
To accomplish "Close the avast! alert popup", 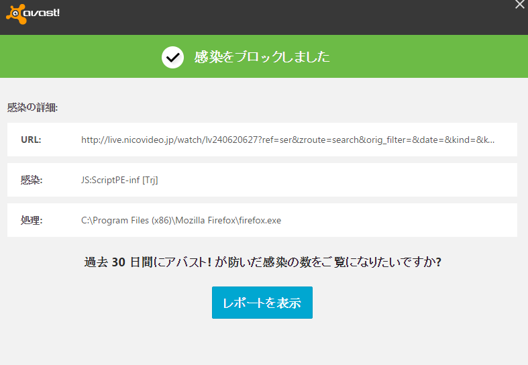I will tap(520, 5).
